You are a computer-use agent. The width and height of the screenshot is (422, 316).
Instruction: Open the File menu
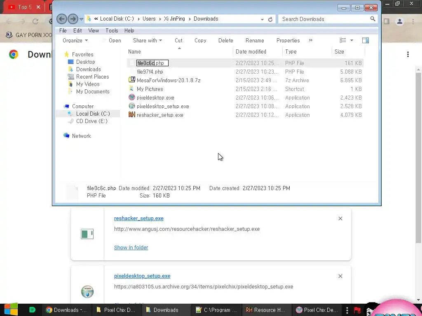pos(63,30)
